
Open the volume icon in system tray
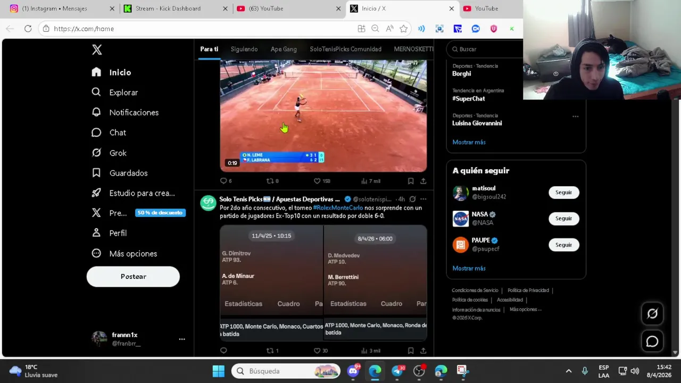pyautogui.click(x=635, y=371)
